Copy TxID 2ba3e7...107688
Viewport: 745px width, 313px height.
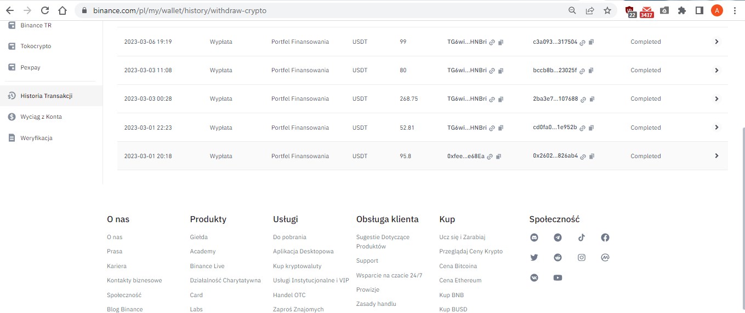tap(591, 99)
